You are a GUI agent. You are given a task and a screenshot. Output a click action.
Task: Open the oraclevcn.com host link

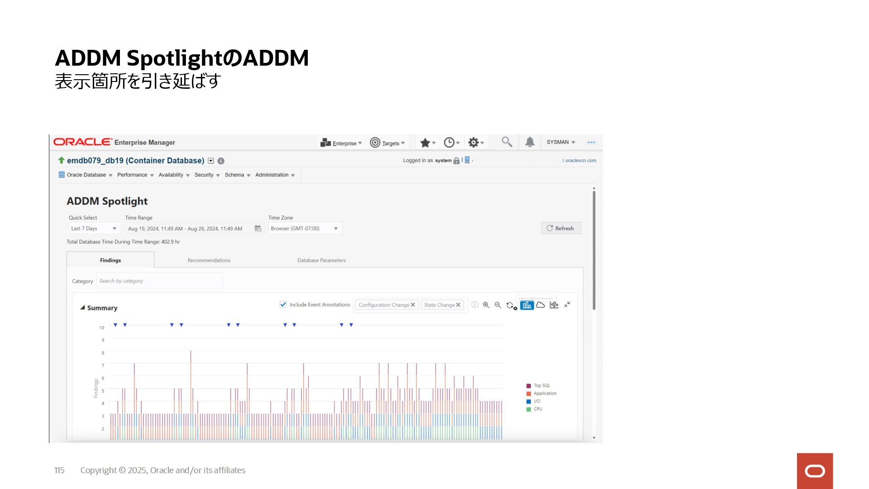579,160
